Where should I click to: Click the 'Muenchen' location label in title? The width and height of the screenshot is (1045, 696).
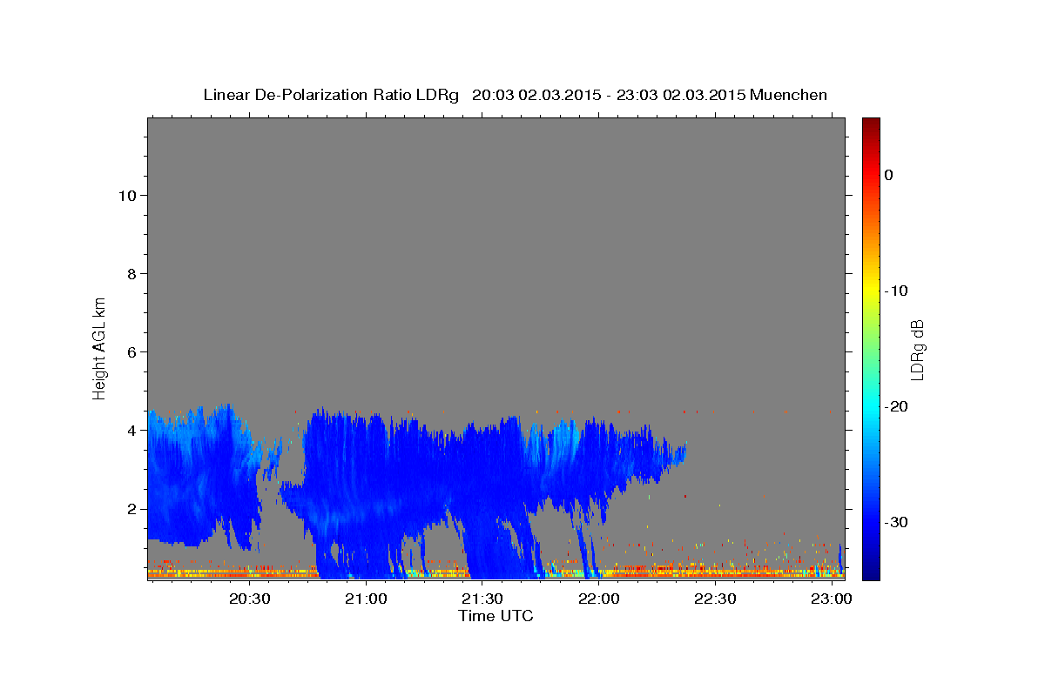pos(789,95)
